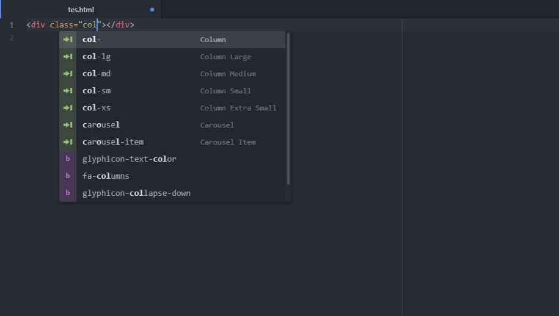
Task: Click the snippet icon beside carousel
Action: pyautogui.click(x=68, y=125)
